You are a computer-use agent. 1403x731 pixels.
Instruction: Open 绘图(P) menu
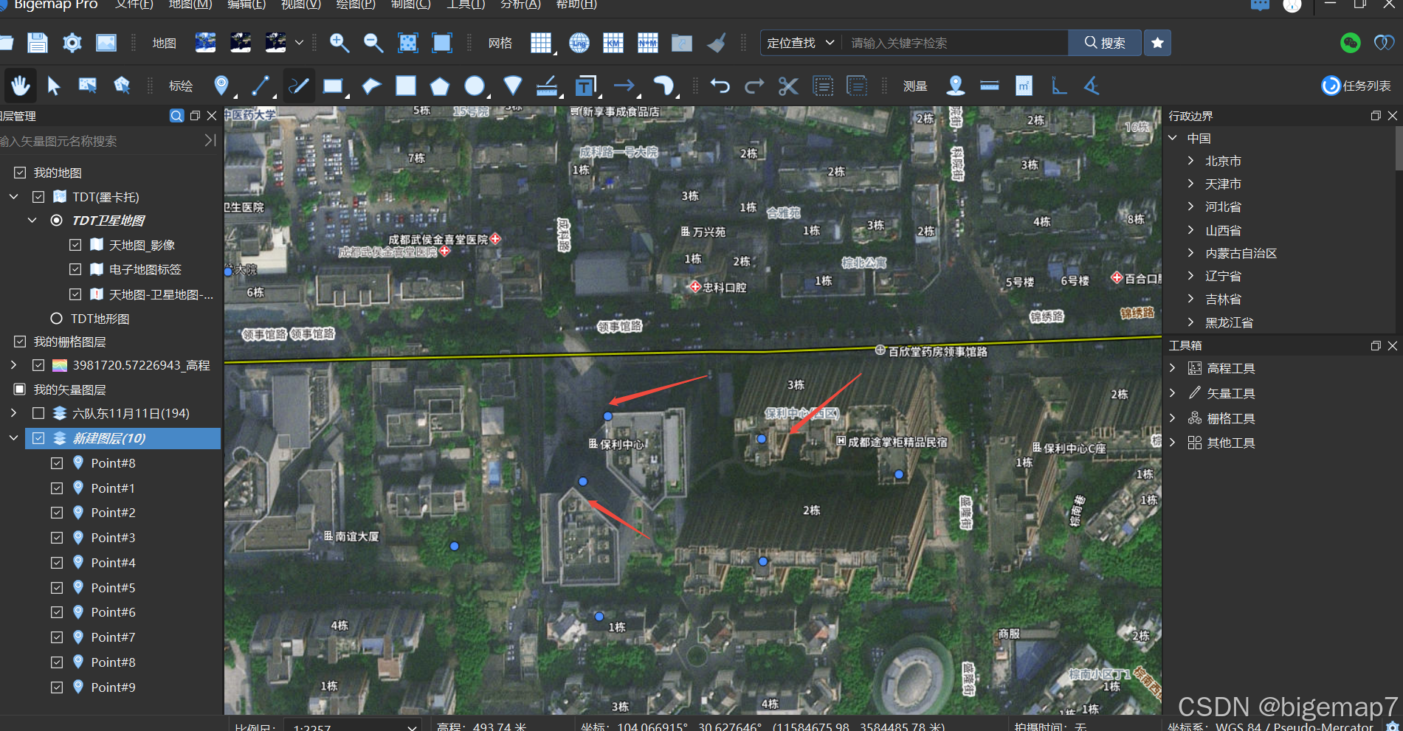coord(356,4)
